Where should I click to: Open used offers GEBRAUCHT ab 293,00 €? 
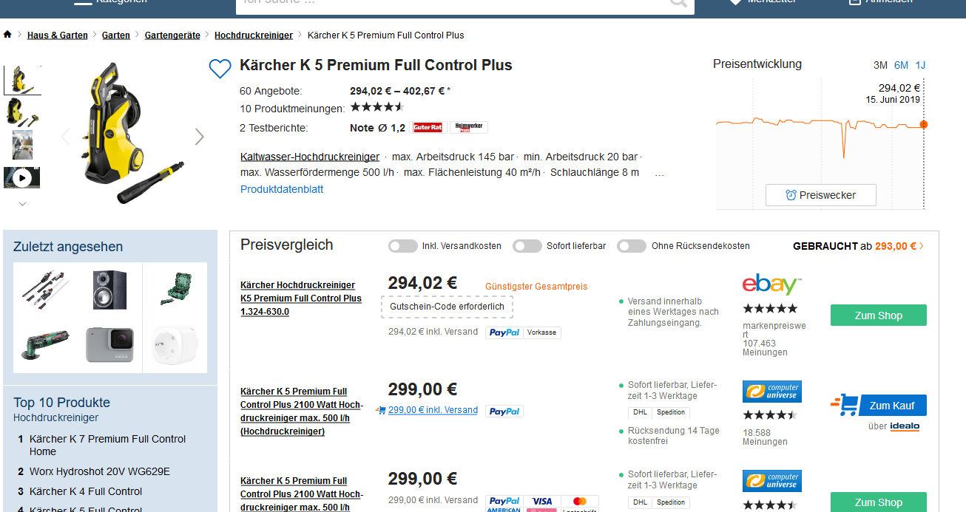[x=858, y=246]
